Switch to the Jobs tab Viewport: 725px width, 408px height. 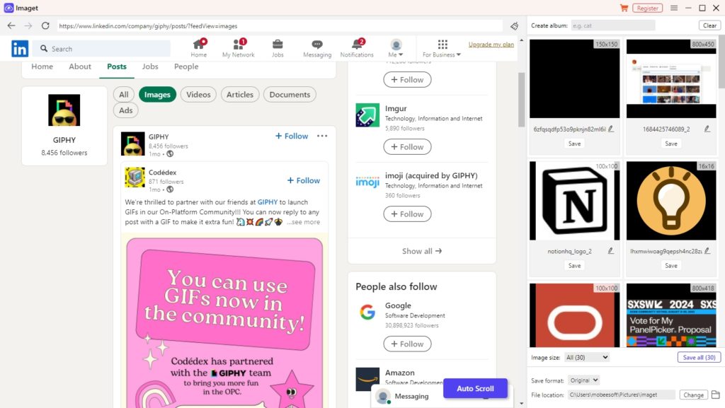tap(150, 66)
